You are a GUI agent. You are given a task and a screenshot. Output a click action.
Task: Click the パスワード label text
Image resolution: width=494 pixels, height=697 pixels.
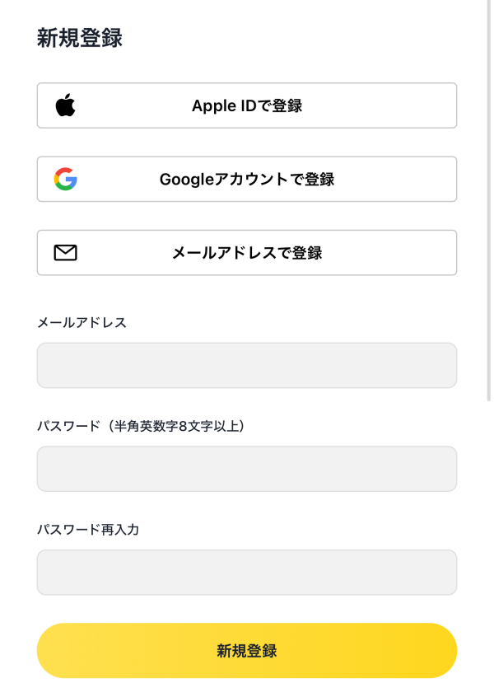[x=62, y=426]
